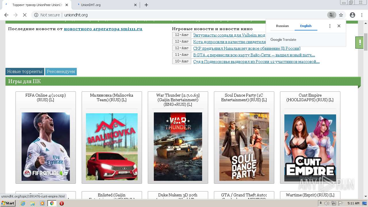368x207 pixels.
Task: Click the red Opera icon in taskbar
Action: (x=62, y=203)
